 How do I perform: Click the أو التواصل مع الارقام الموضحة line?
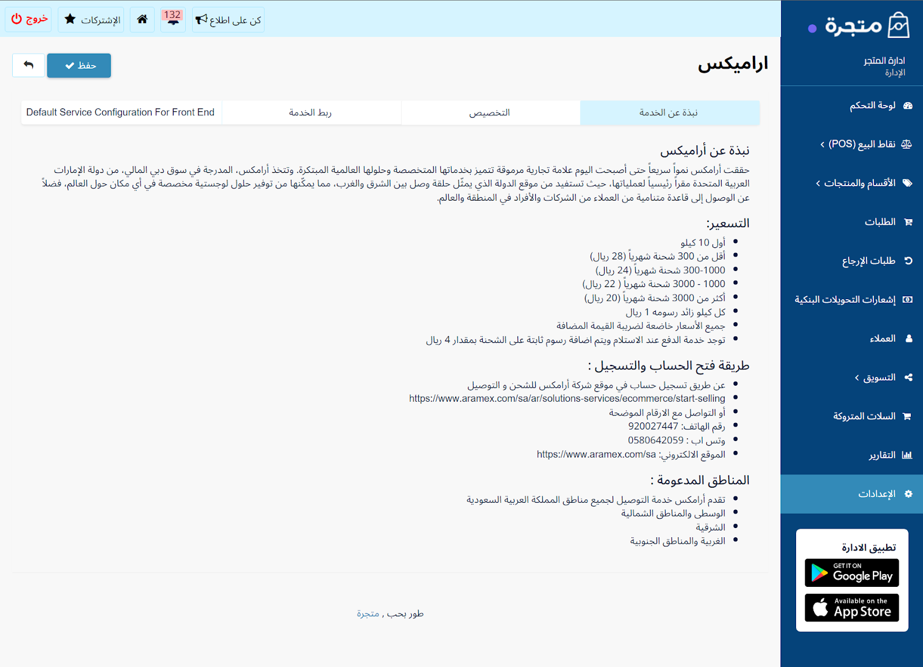667,413
